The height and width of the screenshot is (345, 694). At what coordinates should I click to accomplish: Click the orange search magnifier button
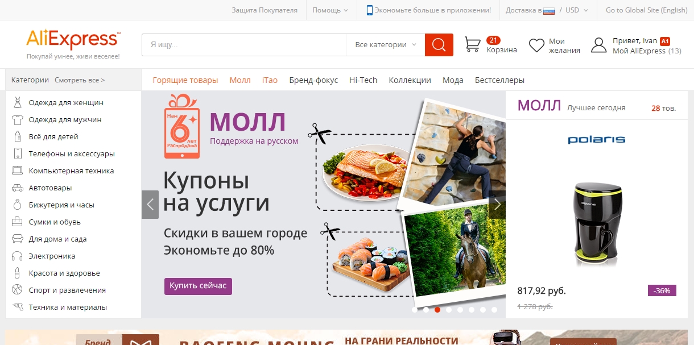coord(439,45)
